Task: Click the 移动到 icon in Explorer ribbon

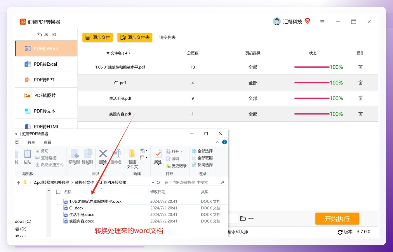Action: pos(74,154)
